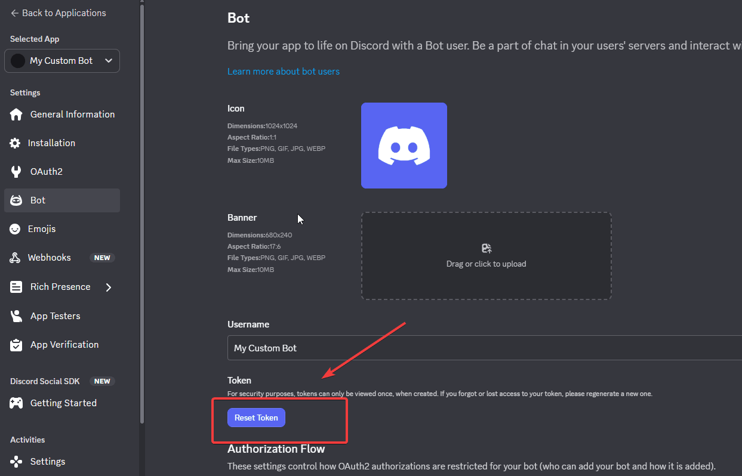
Task: Click the App Verification clipboard icon
Action: (16, 345)
